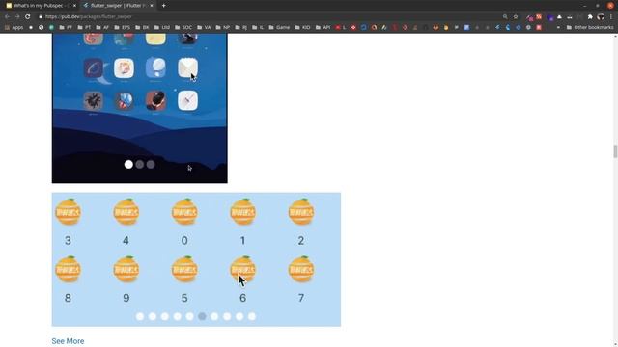Screen dimensions: 618x347
Task: Open the Game bookmarks folder
Action: pos(279,28)
